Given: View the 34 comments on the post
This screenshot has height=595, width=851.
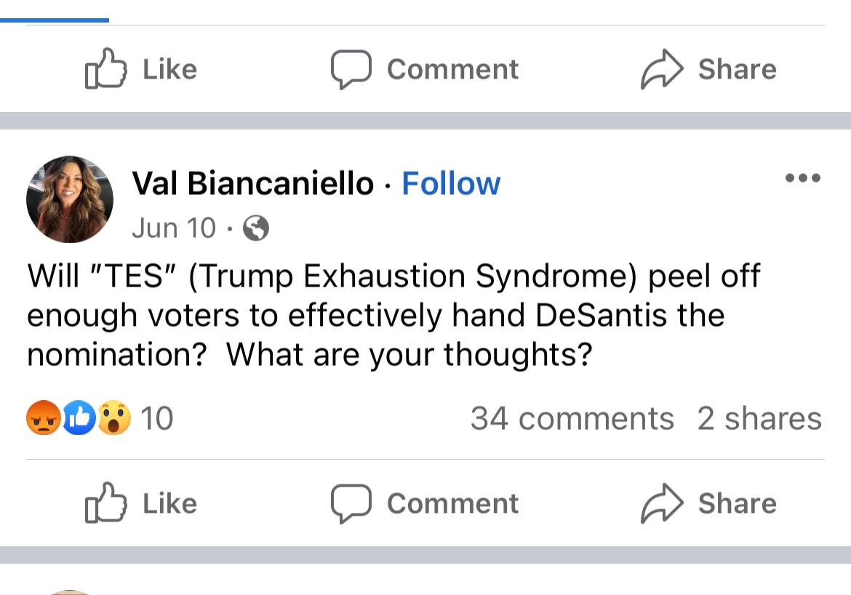Looking at the screenshot, I should tap(572, 418).
